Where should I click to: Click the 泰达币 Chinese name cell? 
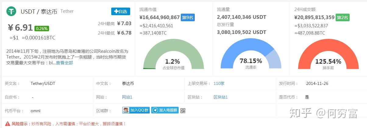coord(128,83)
